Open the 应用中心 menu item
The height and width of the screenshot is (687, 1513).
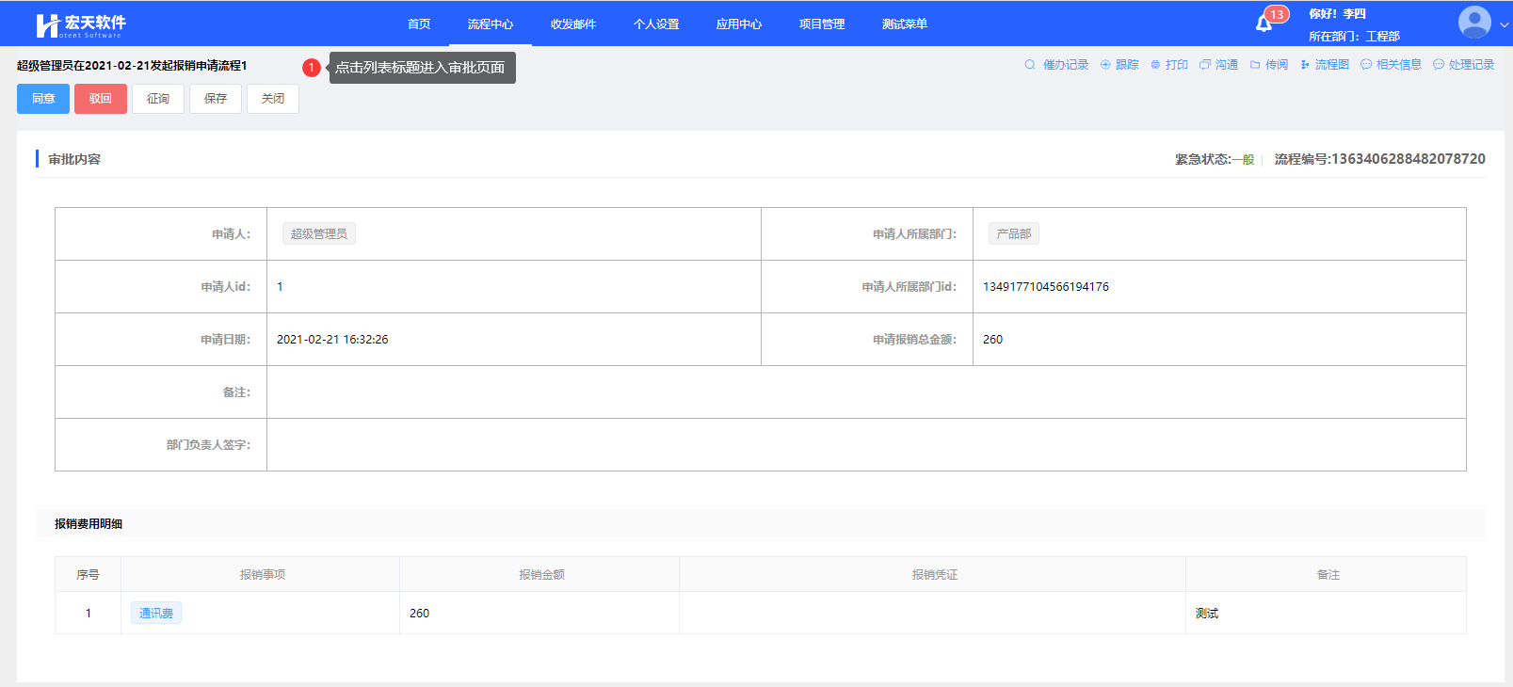point(739,24)
